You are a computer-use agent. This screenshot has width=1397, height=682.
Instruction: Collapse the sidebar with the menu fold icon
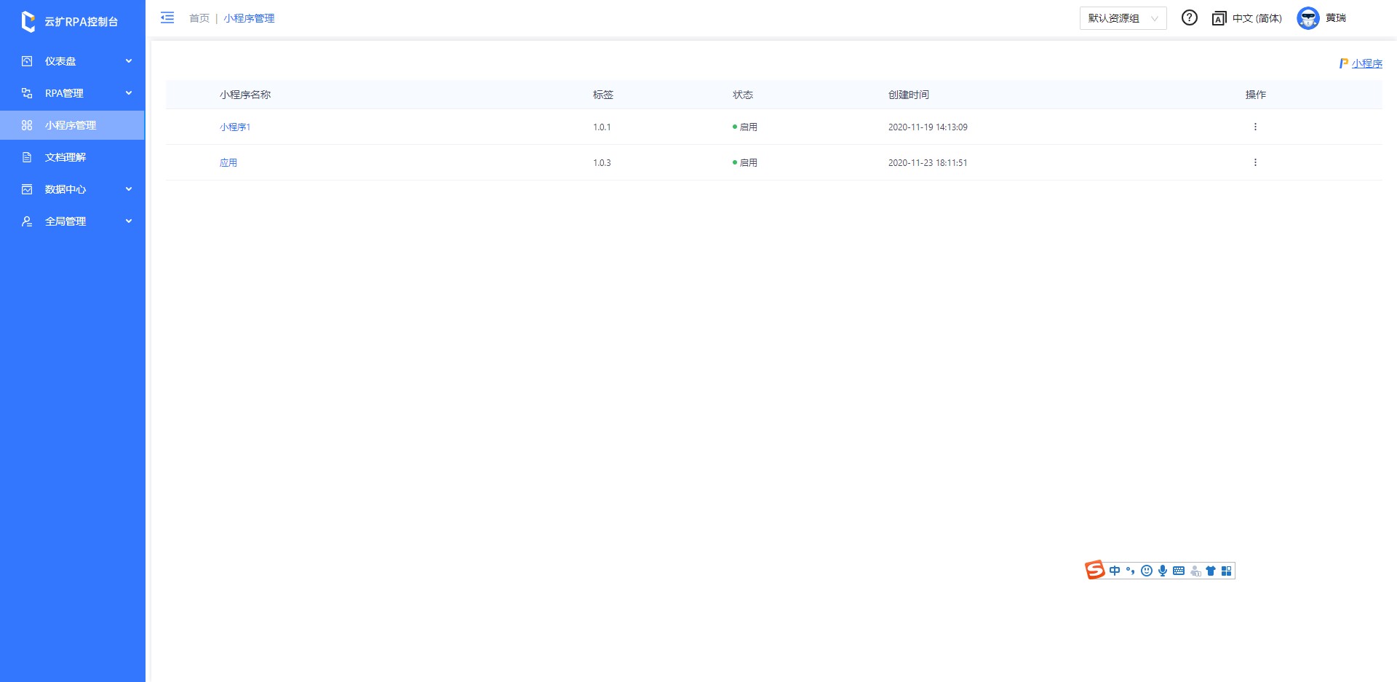[167, 17]
